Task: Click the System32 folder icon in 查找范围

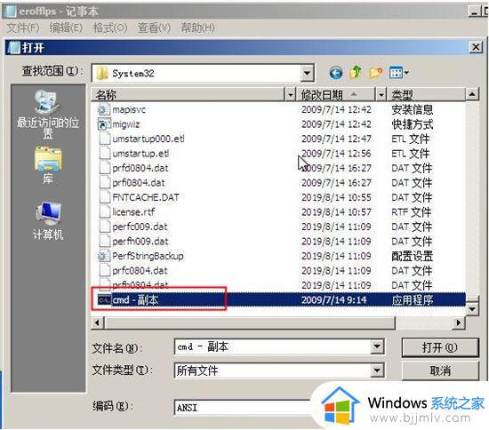Action: [102, 74]
